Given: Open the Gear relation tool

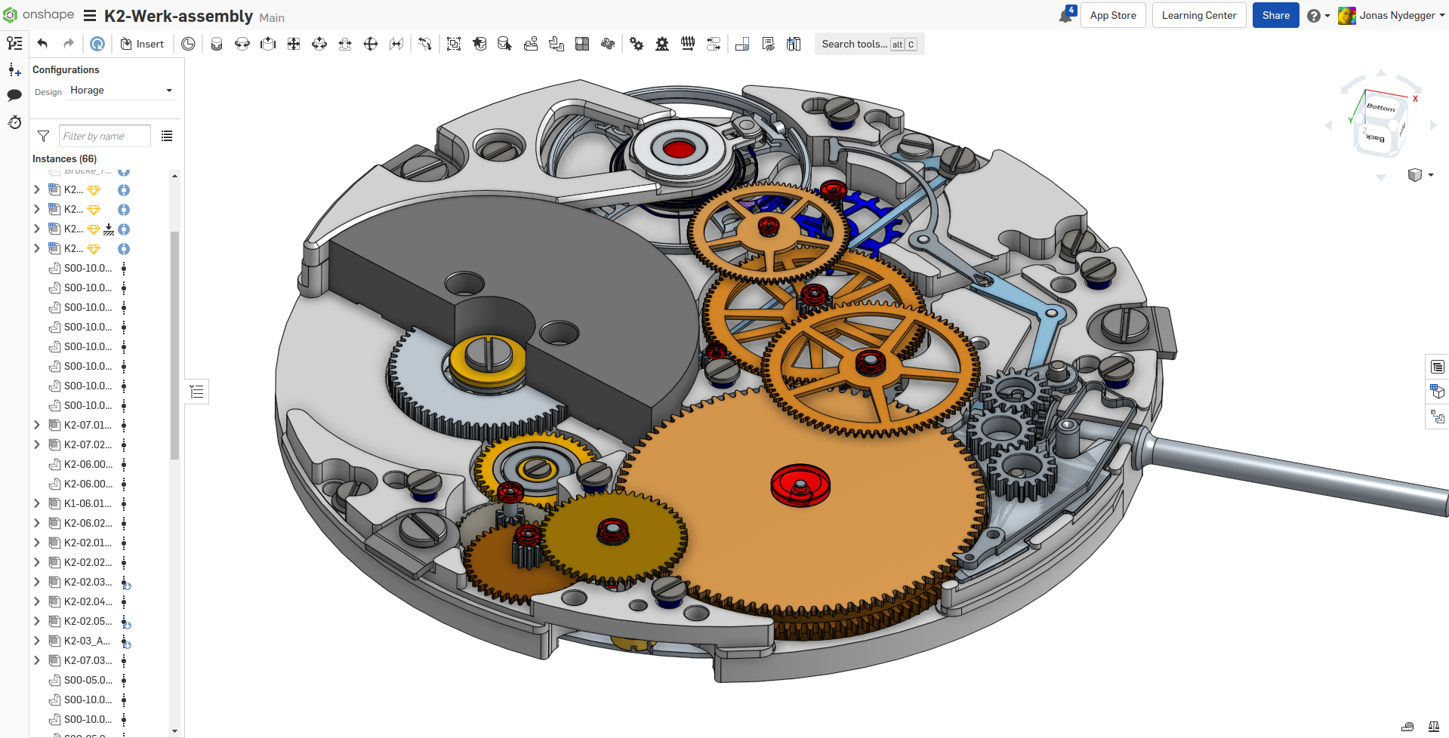Looking at the screenshot, I should pyautogui.click(x=637, y=44).
